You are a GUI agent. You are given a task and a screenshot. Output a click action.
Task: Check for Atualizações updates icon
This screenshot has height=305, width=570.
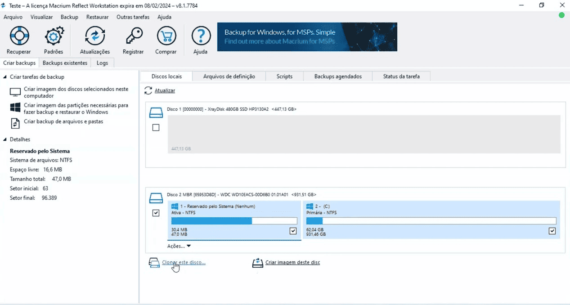point(94,36)
